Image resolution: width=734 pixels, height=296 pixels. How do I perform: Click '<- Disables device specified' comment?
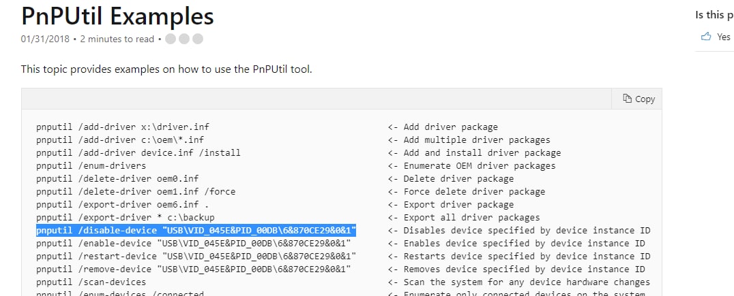[x=518, y=231]
